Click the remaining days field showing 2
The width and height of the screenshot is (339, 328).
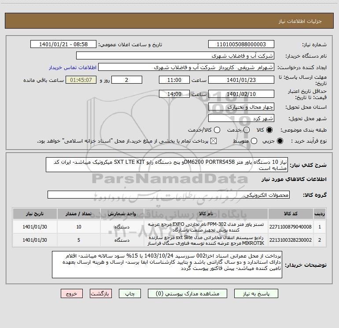(x=127, y=80)
